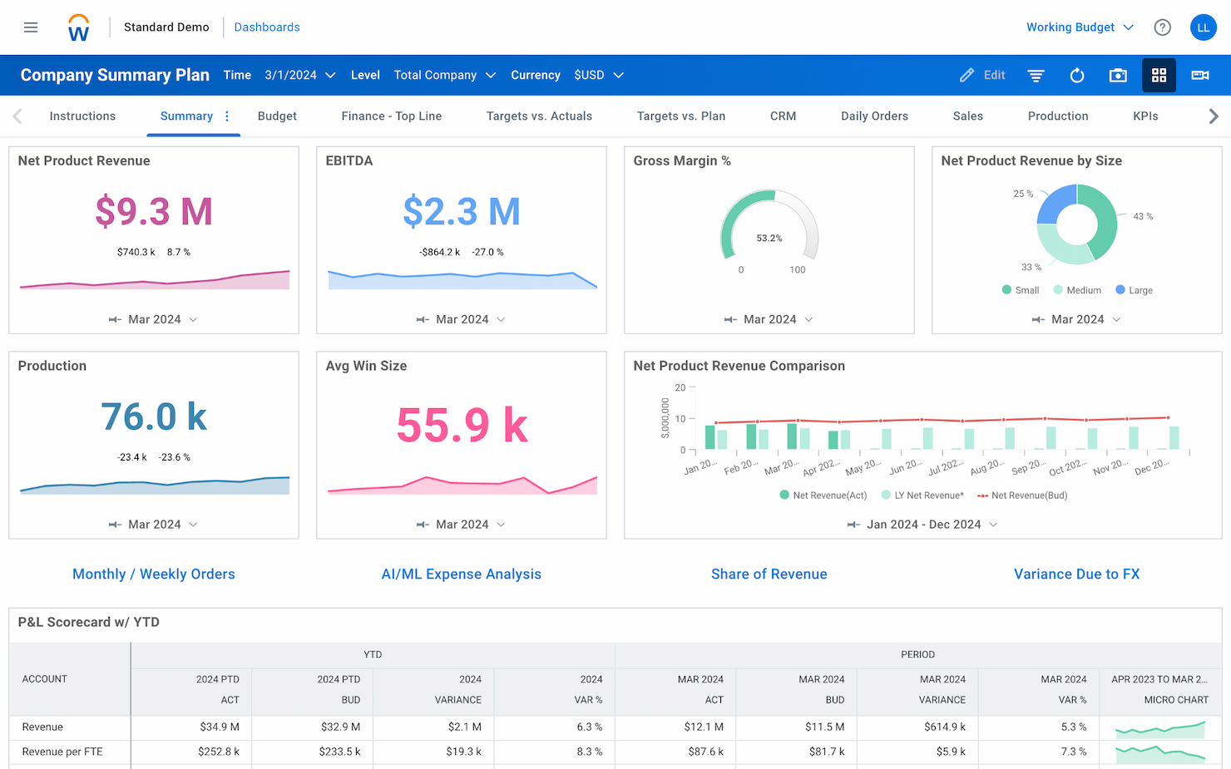The width and height of the screenshot is (1231, 769).
Task: Open Share of Revenue link
Action: click(769, 574)
